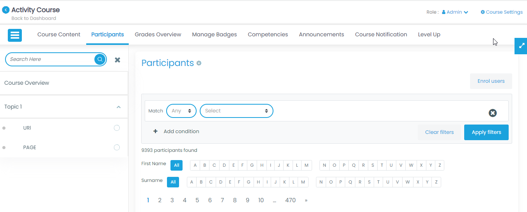This screenshot has width=527, height=212.
Task: Click the search magnifier icon
Action: [x=100, y=59]
